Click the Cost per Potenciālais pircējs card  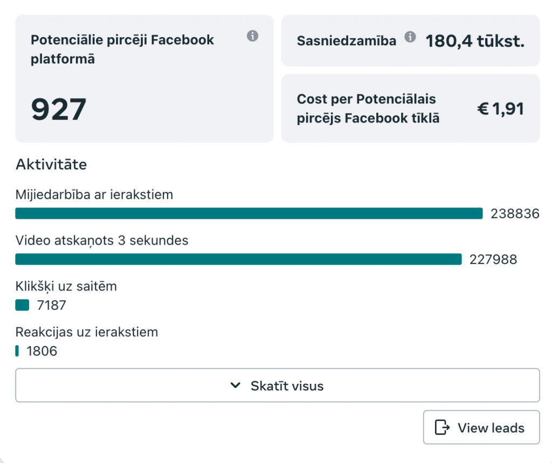click(x=410, y=108)
